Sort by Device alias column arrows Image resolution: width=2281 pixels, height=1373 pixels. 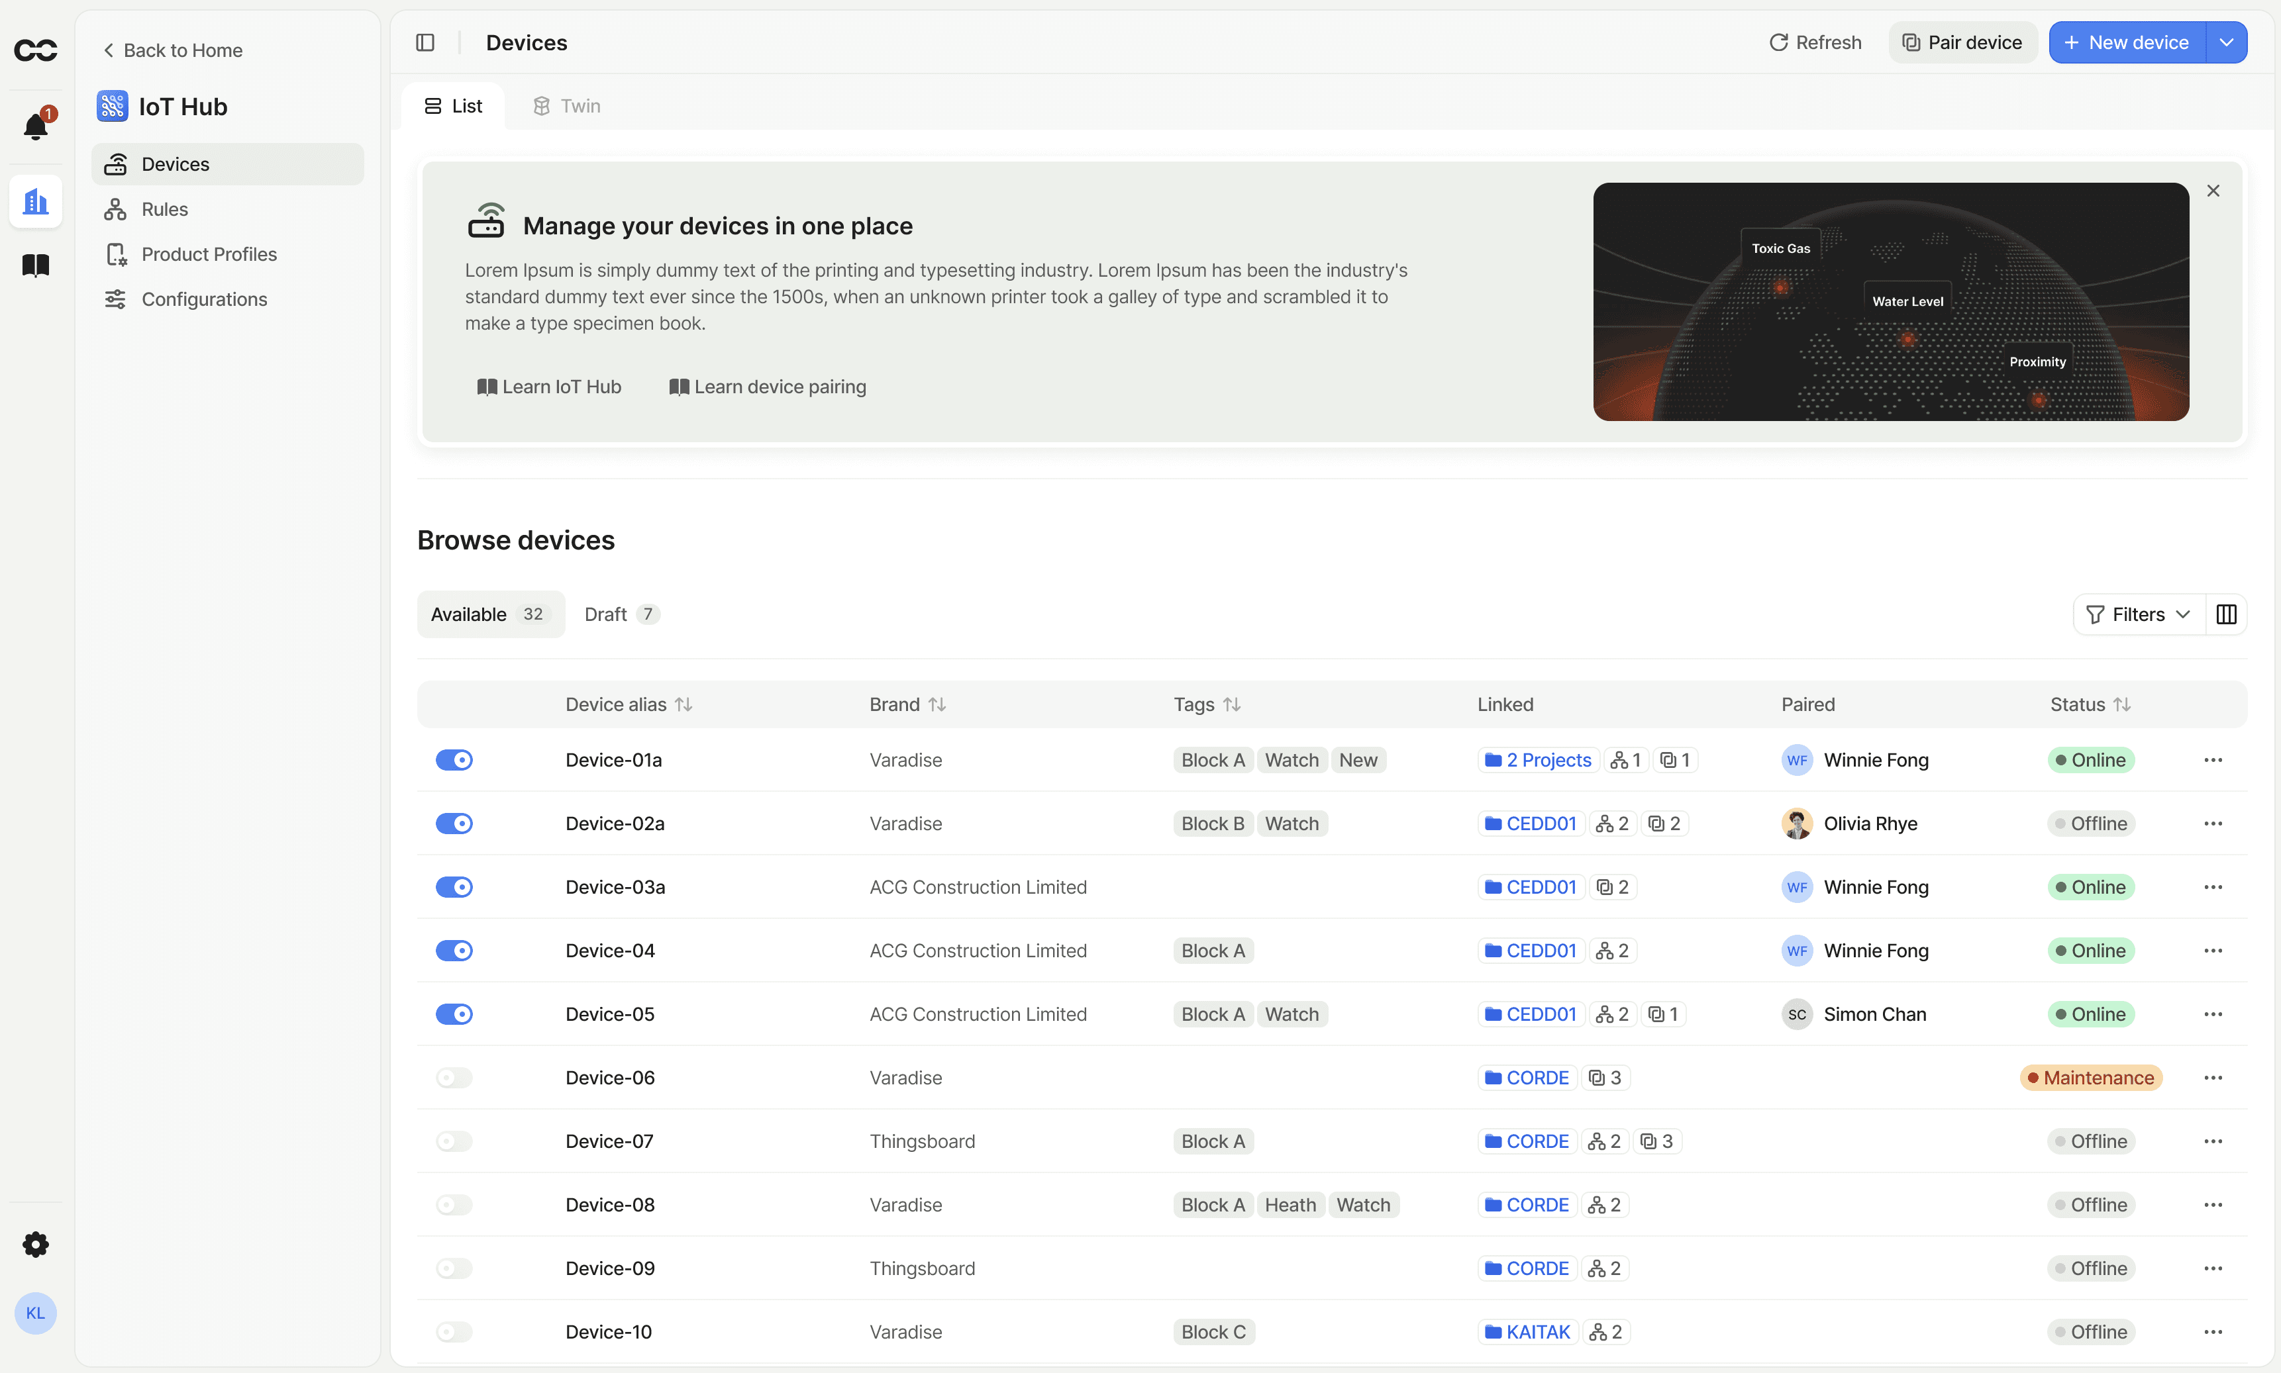click(x=684, y=705)
